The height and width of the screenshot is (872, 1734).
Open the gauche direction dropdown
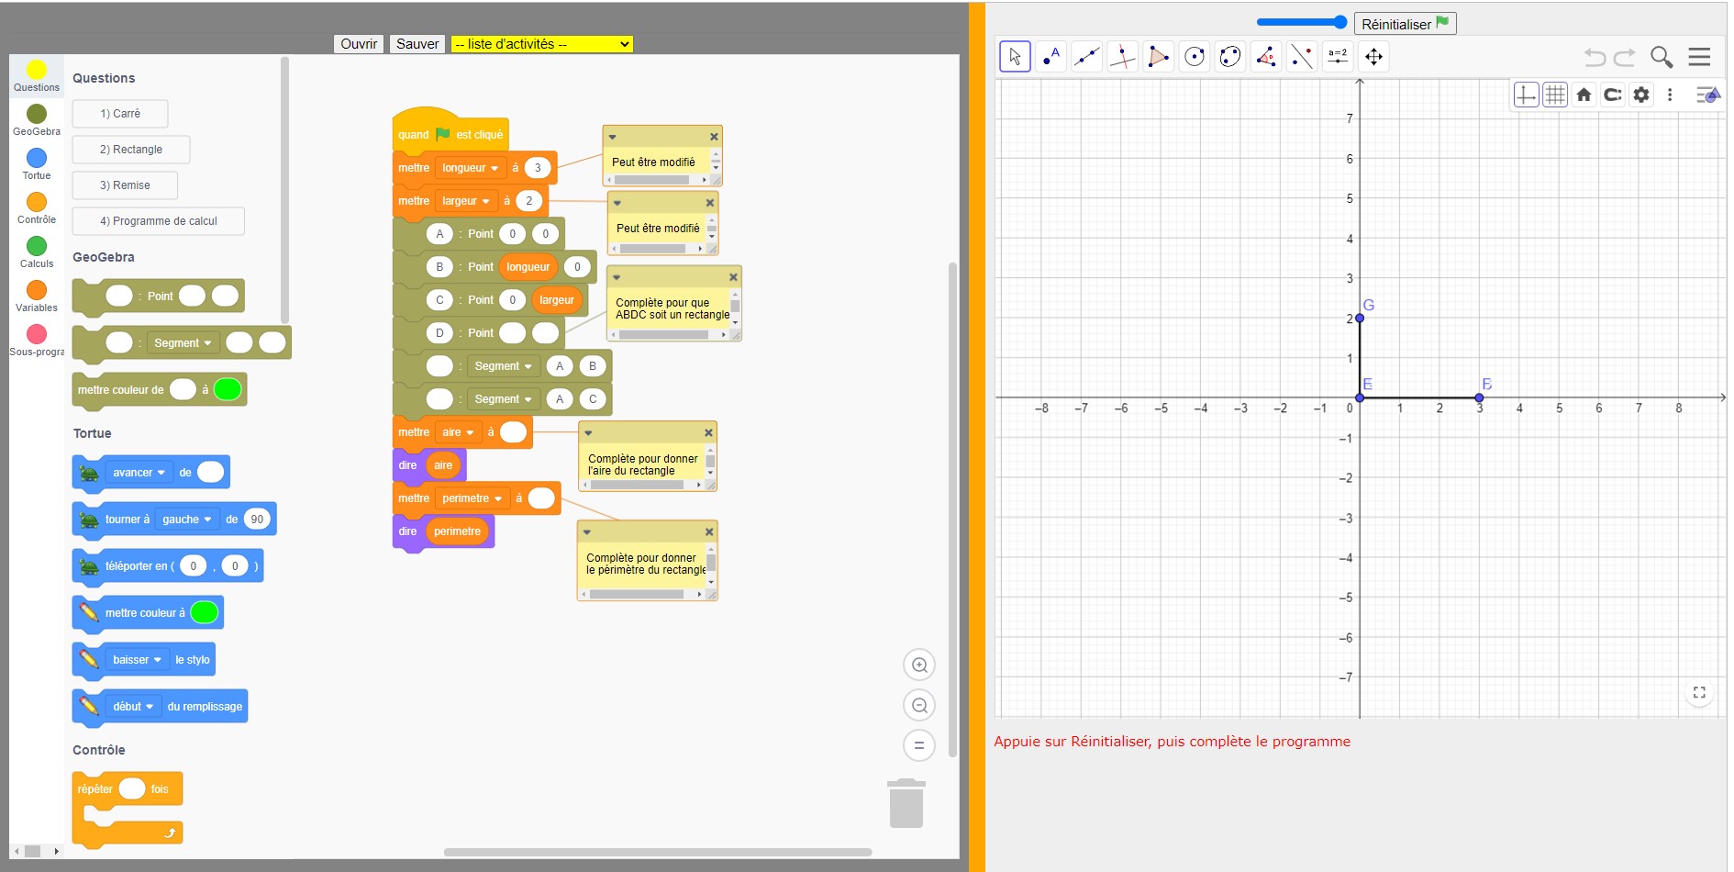tap(187, 520)
